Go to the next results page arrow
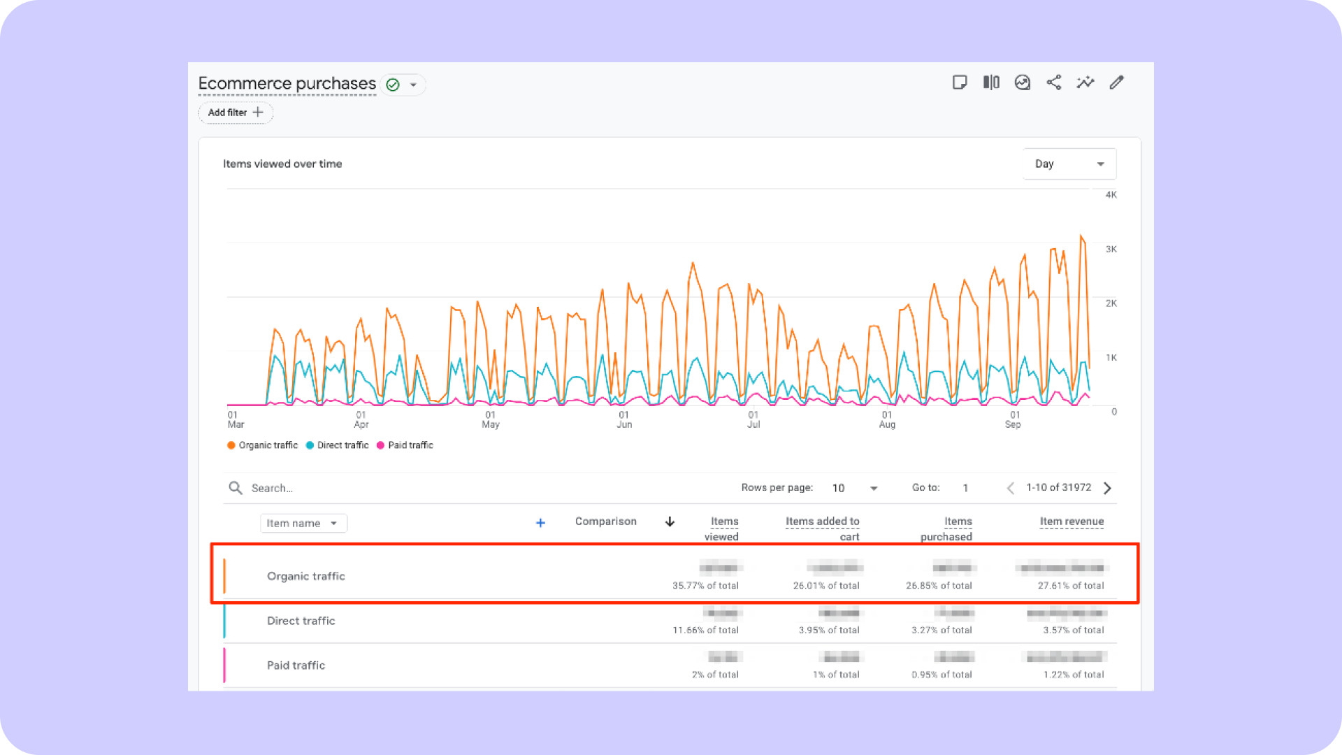Image resolution: width=1342 pixels, height=755 pixels. [x=1107, y=487]
